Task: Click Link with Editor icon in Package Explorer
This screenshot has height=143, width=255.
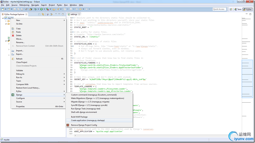Action: pyautogui.click(x=43, y=14)
